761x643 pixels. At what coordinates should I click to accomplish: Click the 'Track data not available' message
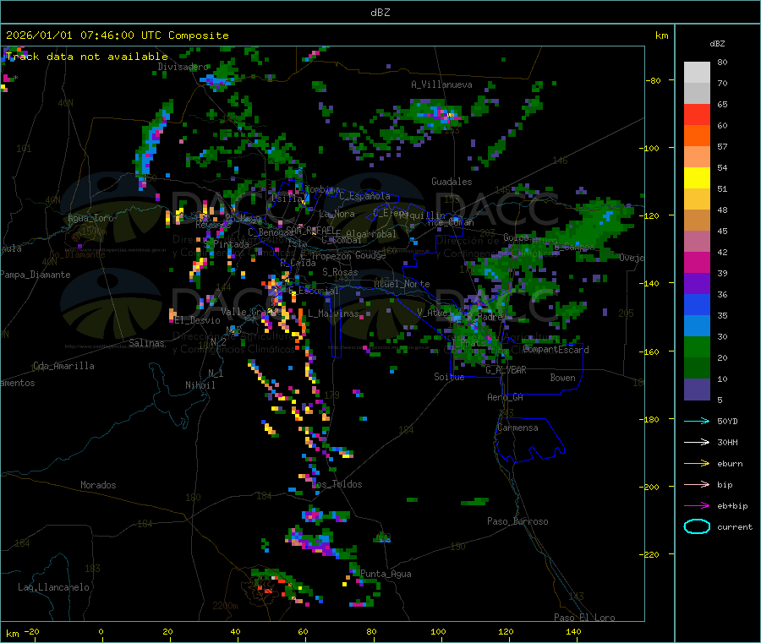click(x=87, y=57)
